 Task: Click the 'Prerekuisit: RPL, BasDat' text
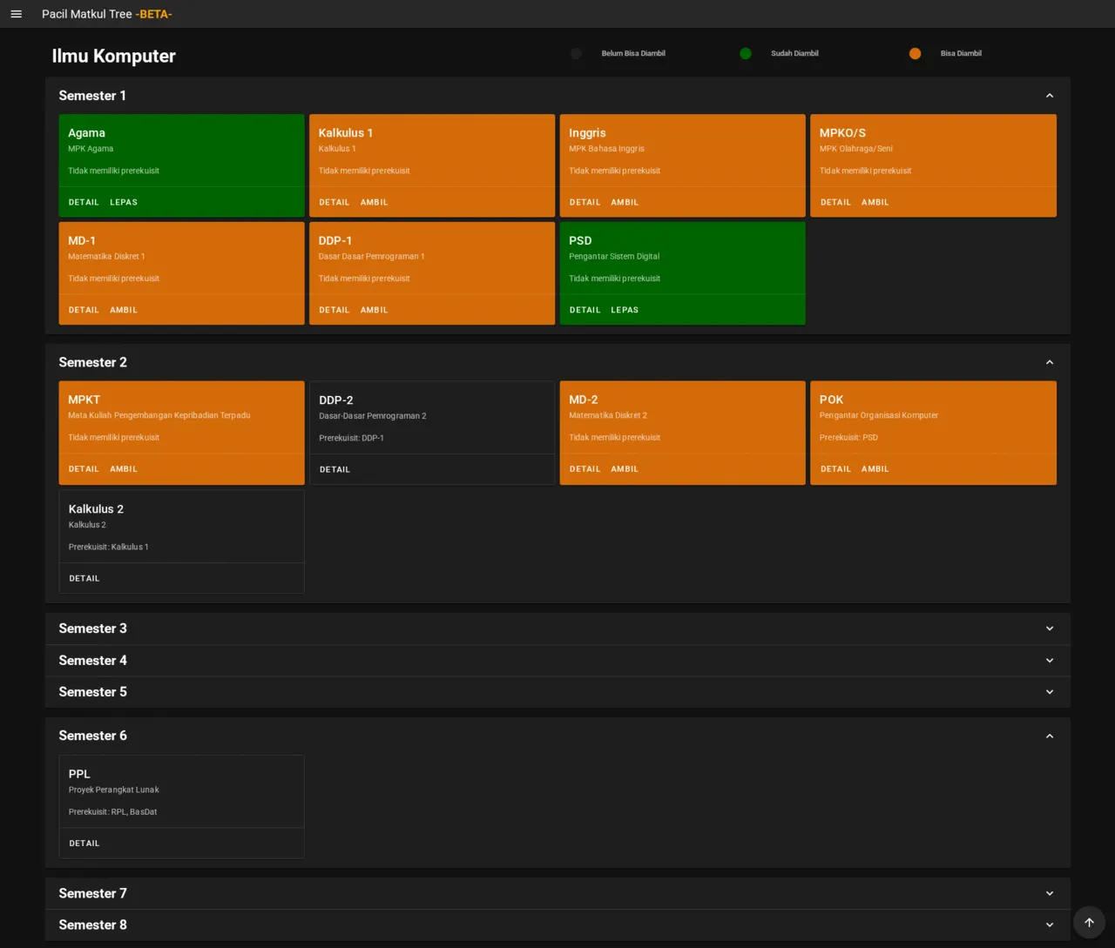113,812
